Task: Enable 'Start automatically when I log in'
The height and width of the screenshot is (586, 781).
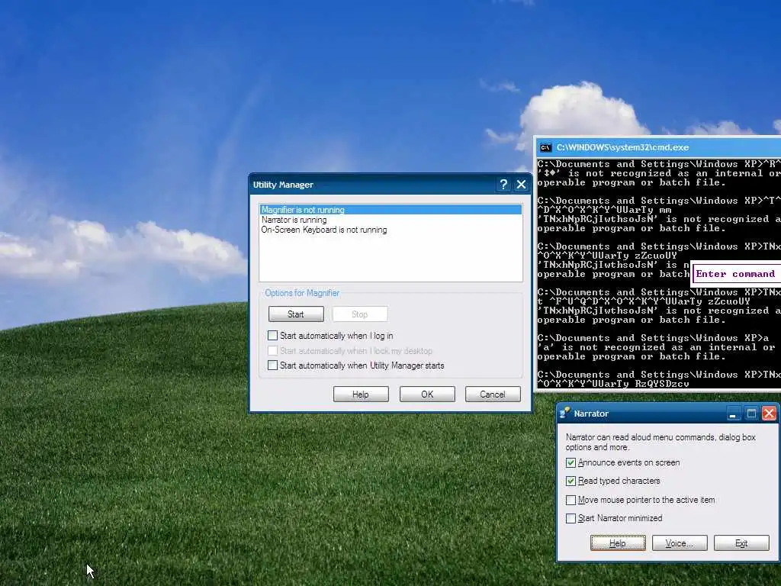Action: [x=272, y=336]
